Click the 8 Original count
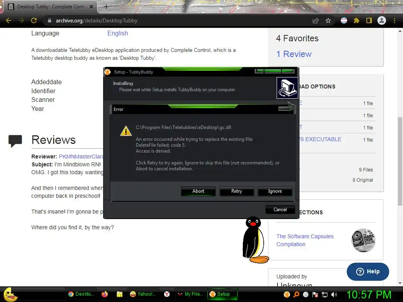Image resolution: width=403 pixels, height=302 pixels. pos(362,180)
